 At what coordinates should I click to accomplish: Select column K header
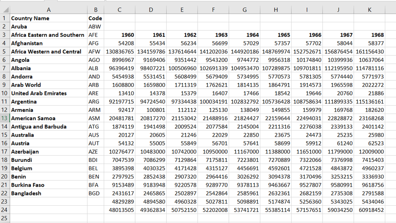[x=370, y=10]
